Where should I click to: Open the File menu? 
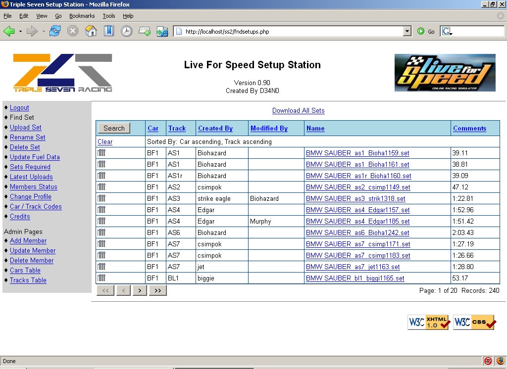[7, 16]
